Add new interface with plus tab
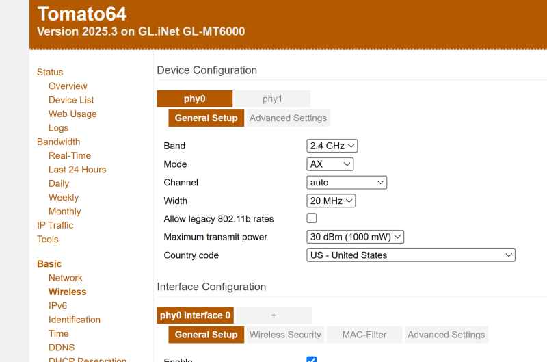Viewport: 547px width, 362px height. [274, 315]
